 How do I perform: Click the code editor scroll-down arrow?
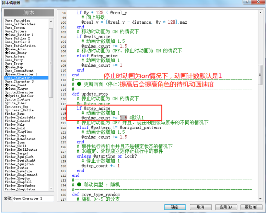pyautogui.click(x=260, y=199)
